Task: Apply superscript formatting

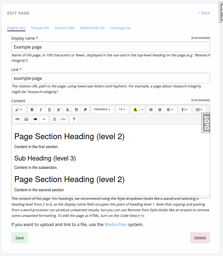Action: [59, 110]
